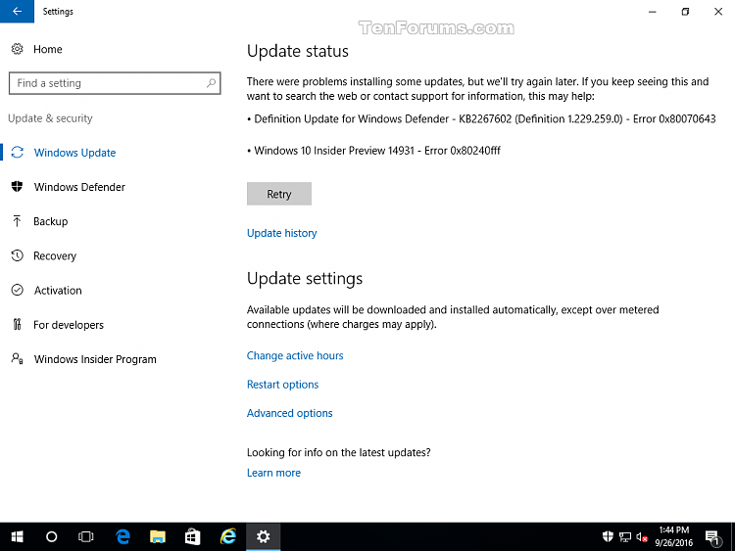The height and width of the screenshot is (551, 735).
Task: Click the Learn more link
Action: [x=273, y=473]
